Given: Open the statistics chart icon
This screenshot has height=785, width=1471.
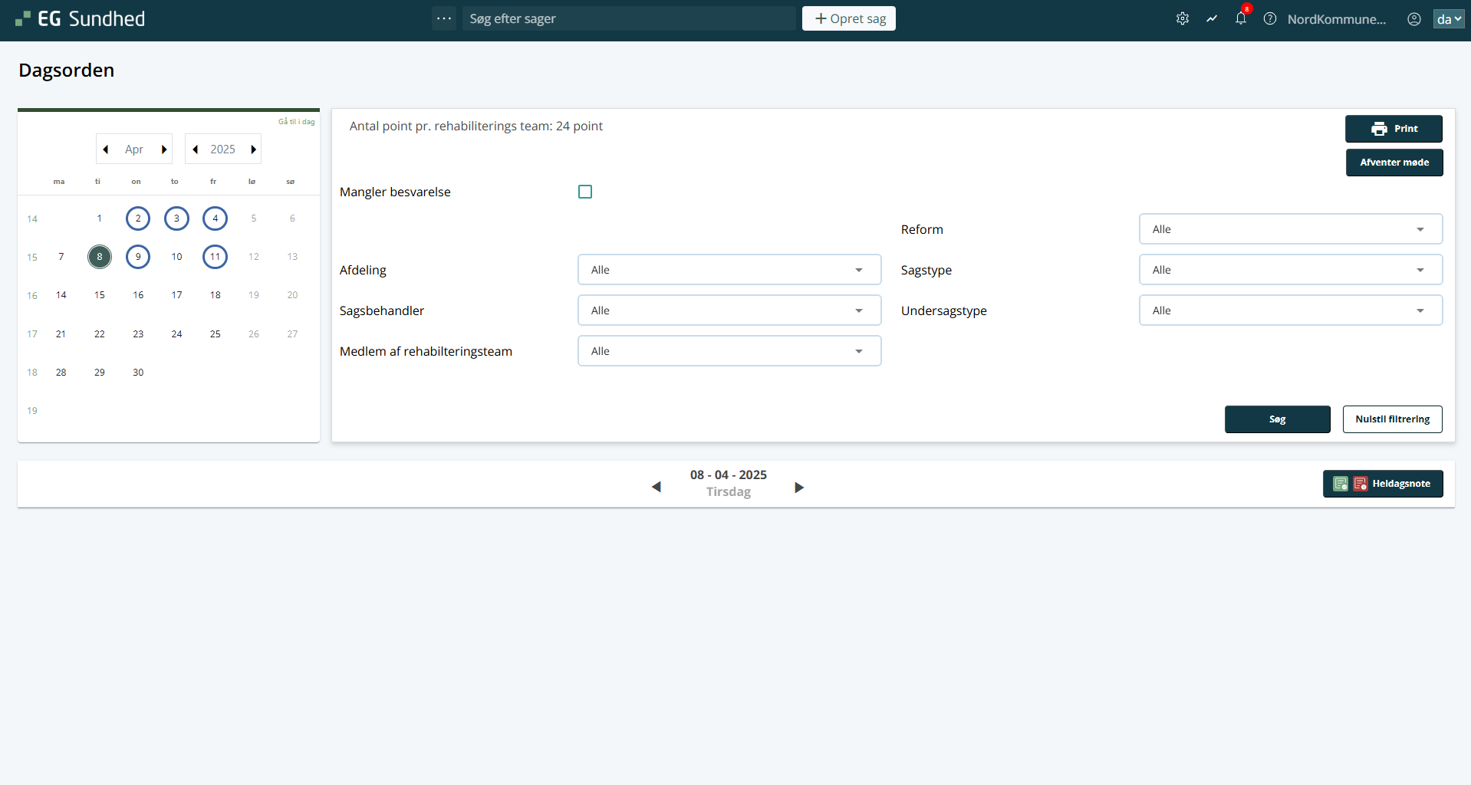Looking at the screenshot, I should click(1212, 19).
